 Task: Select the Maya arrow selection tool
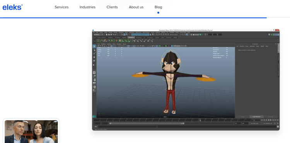click(94, 46)
